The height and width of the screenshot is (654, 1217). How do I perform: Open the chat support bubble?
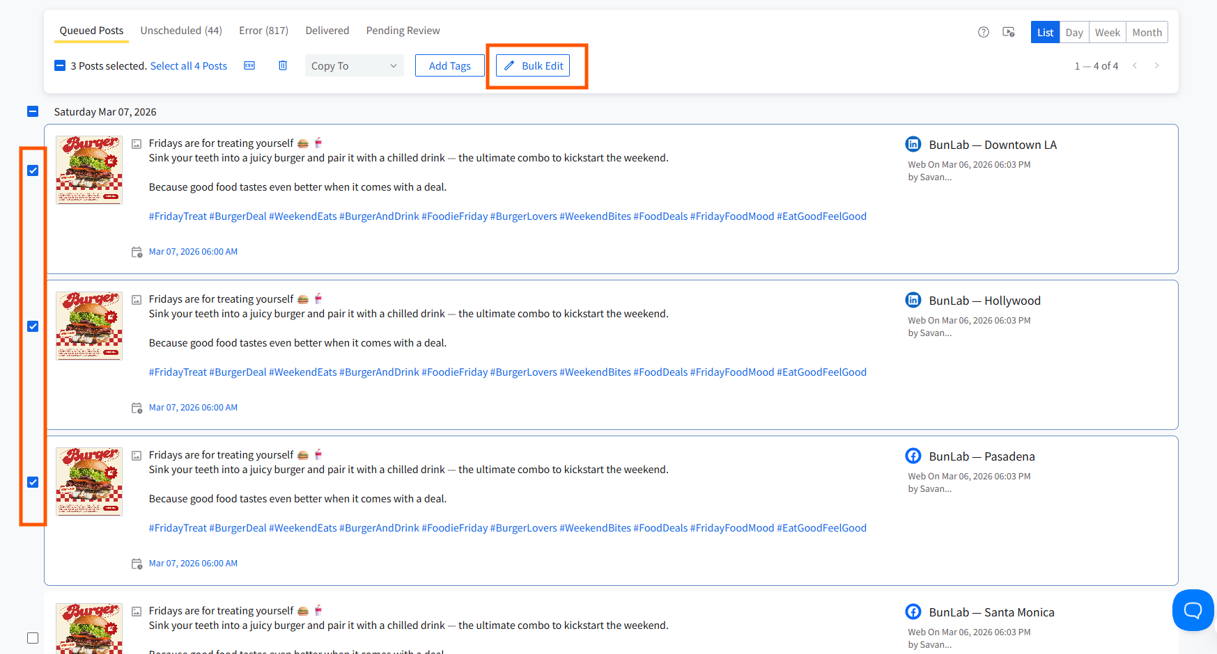[x=1193, y=610]
